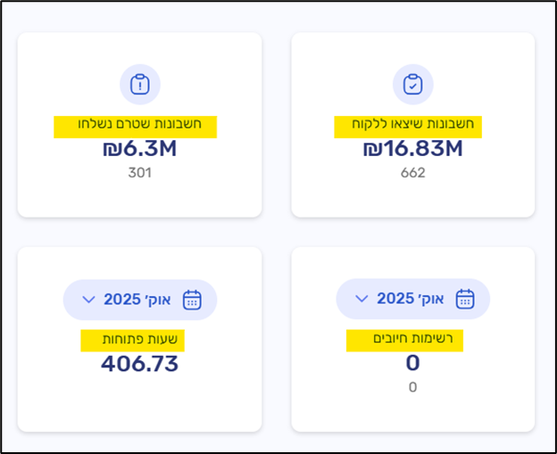Click the issued invoices clipboard check icon
557x454 pixels.
point(412,85)
